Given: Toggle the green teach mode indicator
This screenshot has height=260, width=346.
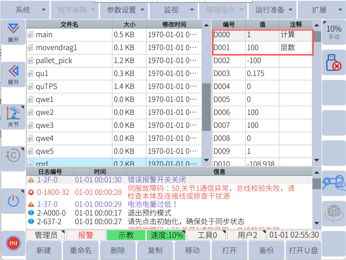Looking at the screenshot, I should (126, 235).
